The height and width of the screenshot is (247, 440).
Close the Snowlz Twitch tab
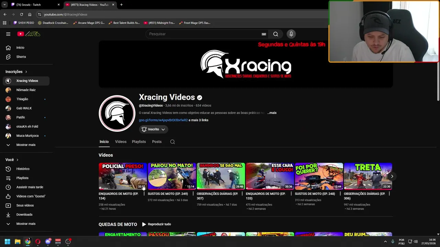tap(58, 5)
